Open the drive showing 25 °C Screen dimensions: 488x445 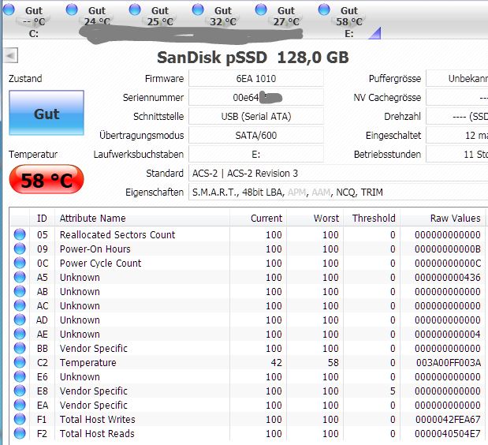coord(160,17)
